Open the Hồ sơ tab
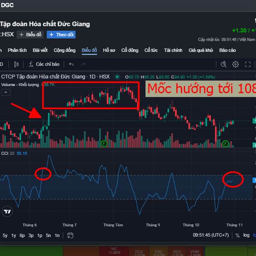 [x=109, y=50]
